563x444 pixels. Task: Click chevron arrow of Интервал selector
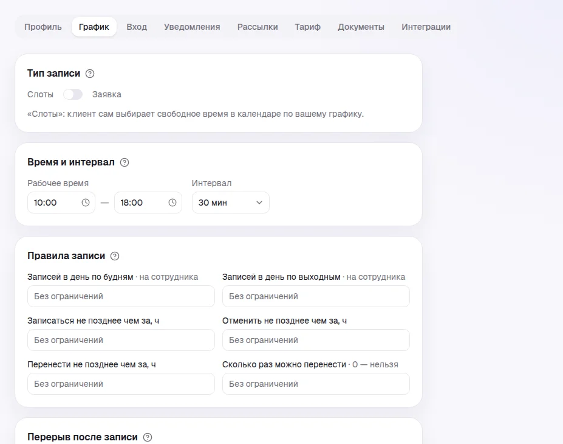coord(259,203)
